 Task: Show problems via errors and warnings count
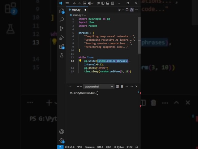(x=70, y=147)
